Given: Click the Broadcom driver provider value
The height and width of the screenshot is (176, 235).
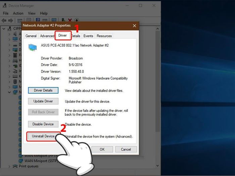Looking at the screenshot, I should (76, 58).
